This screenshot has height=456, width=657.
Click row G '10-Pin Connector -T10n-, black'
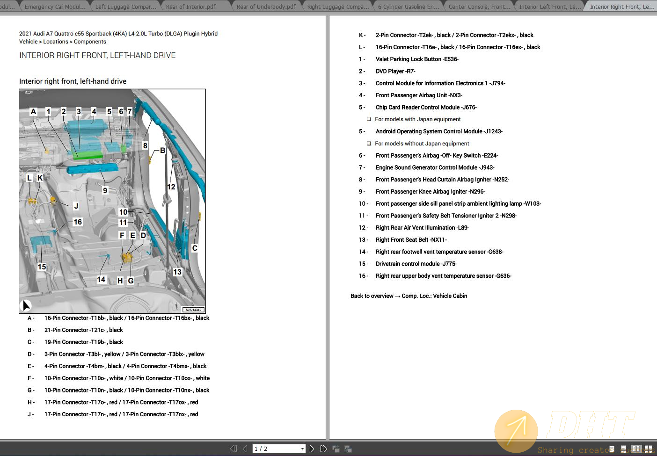(118, 391)
